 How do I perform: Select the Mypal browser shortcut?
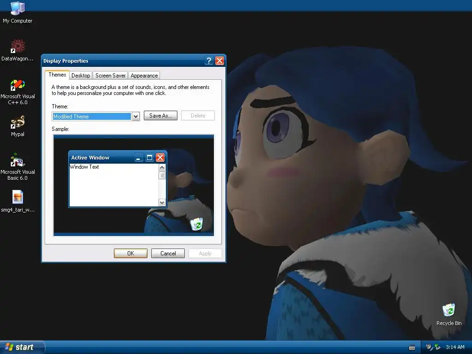tap(18, 126)
